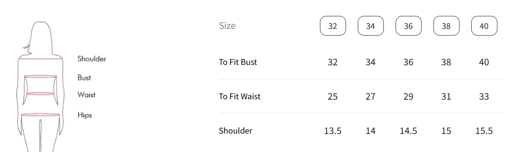Select size 32 button
The image size is (515, 152).
coord(333,26)
